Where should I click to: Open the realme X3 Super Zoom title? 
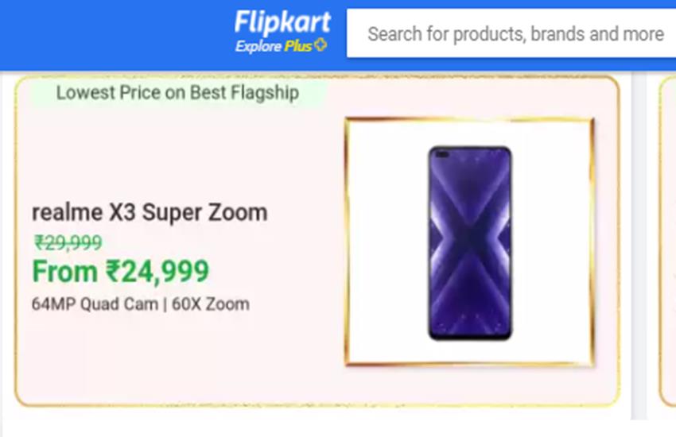150,212
